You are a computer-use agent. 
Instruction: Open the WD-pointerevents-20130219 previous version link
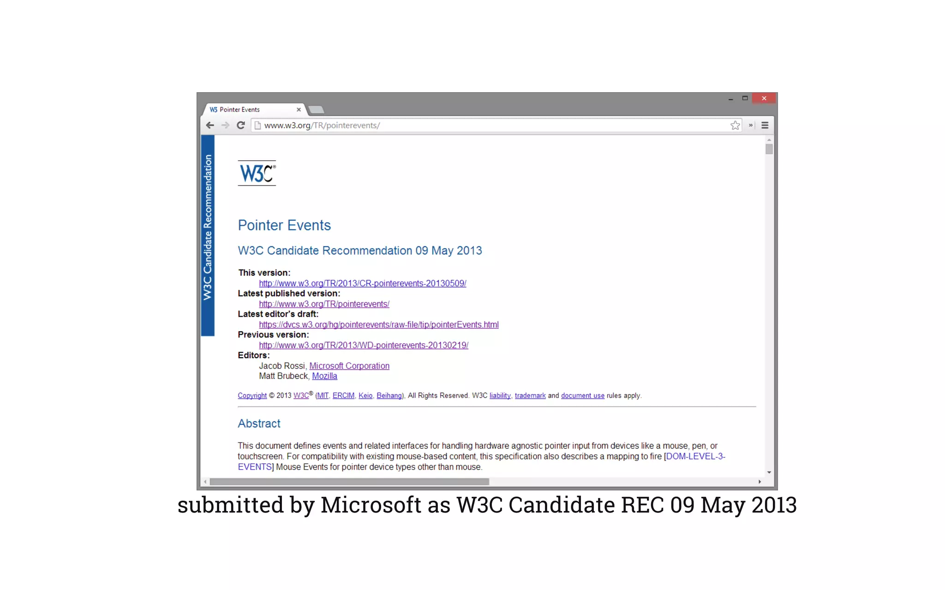coord(363,345)
